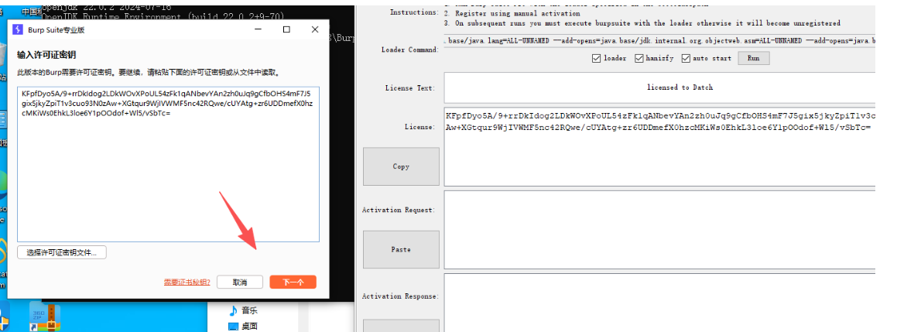Image resolution: width=897 pixels, height=332 pixels.
Task: Click inside the license key text area
Action: (x=168, y=178)
